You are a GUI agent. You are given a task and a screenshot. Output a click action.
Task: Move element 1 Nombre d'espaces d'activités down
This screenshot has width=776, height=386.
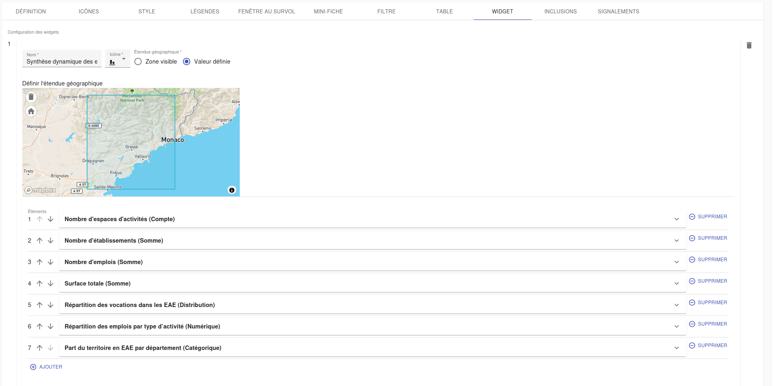51,219
